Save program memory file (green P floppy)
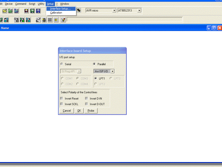 click(32, 11)
